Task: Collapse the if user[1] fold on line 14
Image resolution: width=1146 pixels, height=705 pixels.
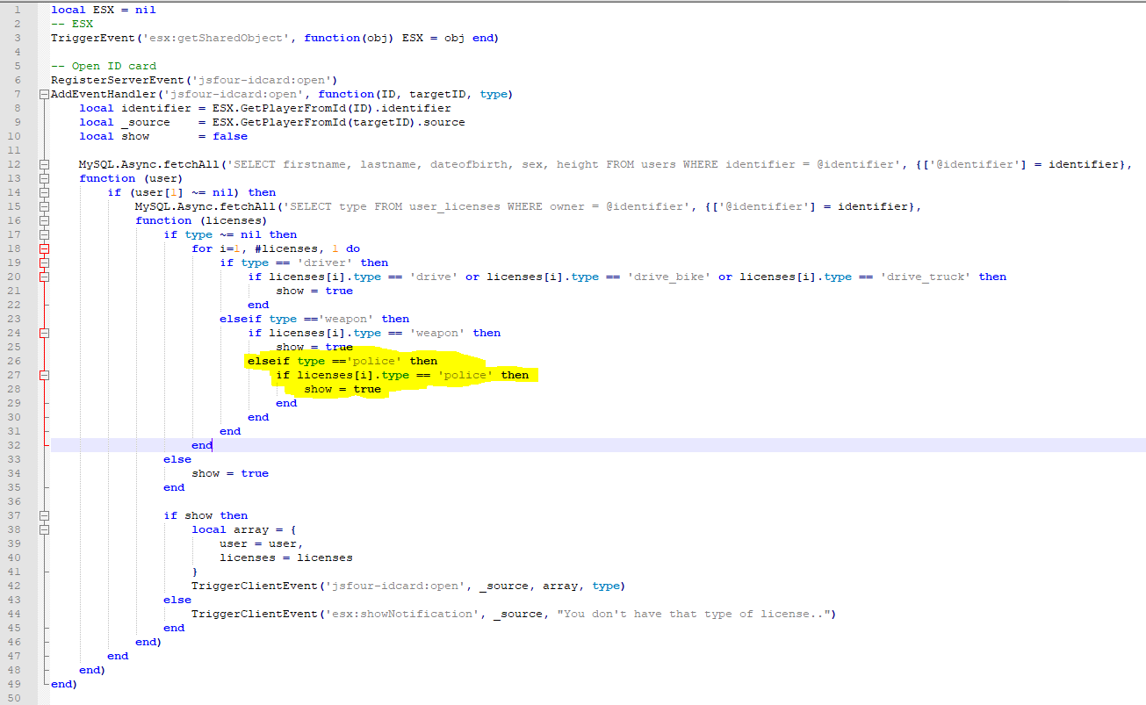Action: point(44,192)
